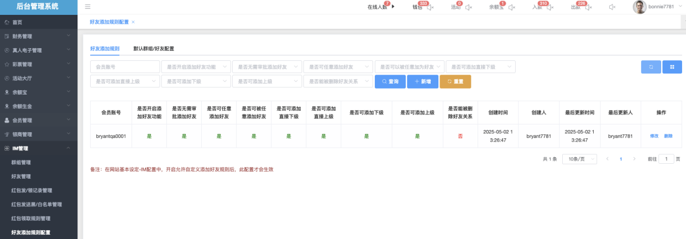This screenshot has width=686, height=239.
Task: Switch to the 默认群组/好友配置 tab
Action: pos(154,49)
